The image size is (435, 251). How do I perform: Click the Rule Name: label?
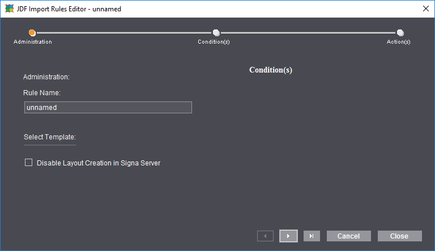pyautogui.click(x=42, y=92)
